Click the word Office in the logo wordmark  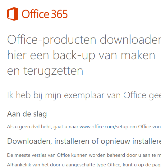tap(35, 14)
